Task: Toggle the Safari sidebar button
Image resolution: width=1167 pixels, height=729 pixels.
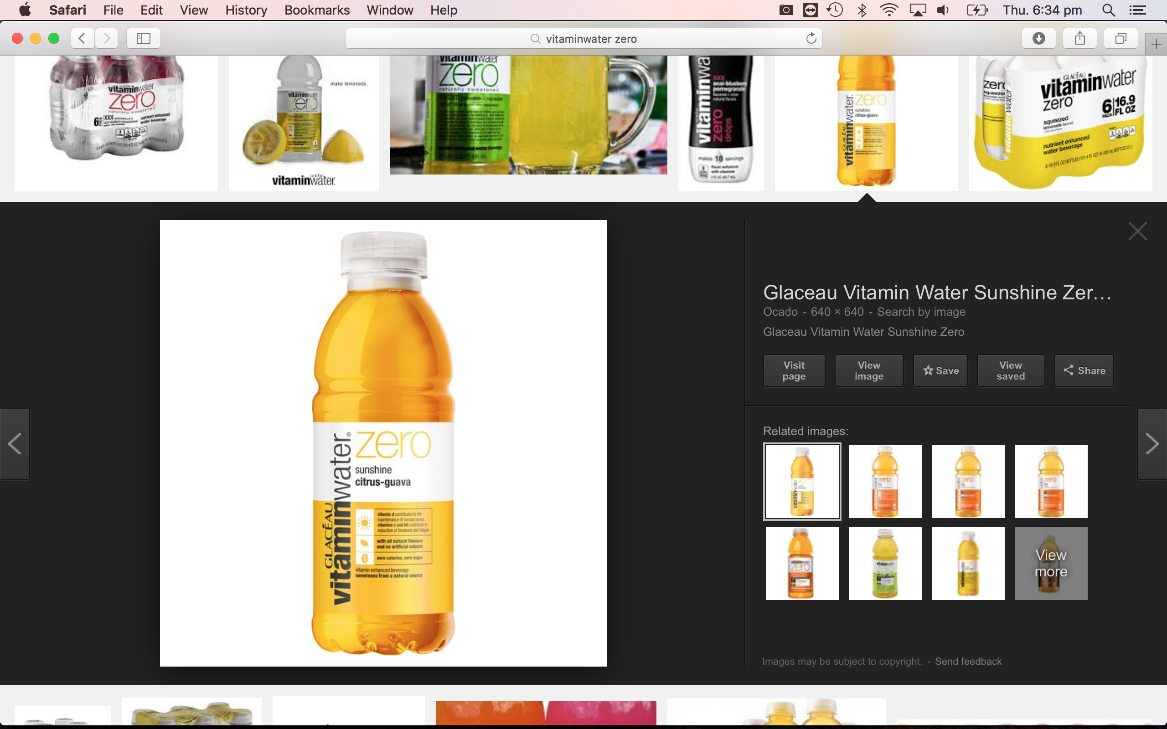Action: [143, 38]
